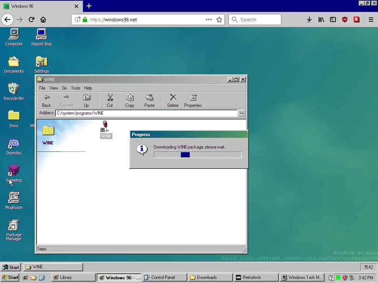Click the Go arrow beside address bar
Viewport: 378px width, 283px height.
[241, 113]
